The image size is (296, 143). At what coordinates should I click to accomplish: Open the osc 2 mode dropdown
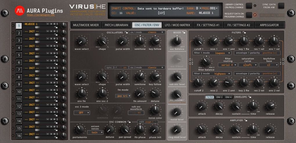147,67
